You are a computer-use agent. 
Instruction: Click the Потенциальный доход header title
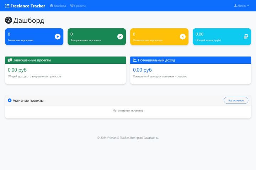pos(156,60)
